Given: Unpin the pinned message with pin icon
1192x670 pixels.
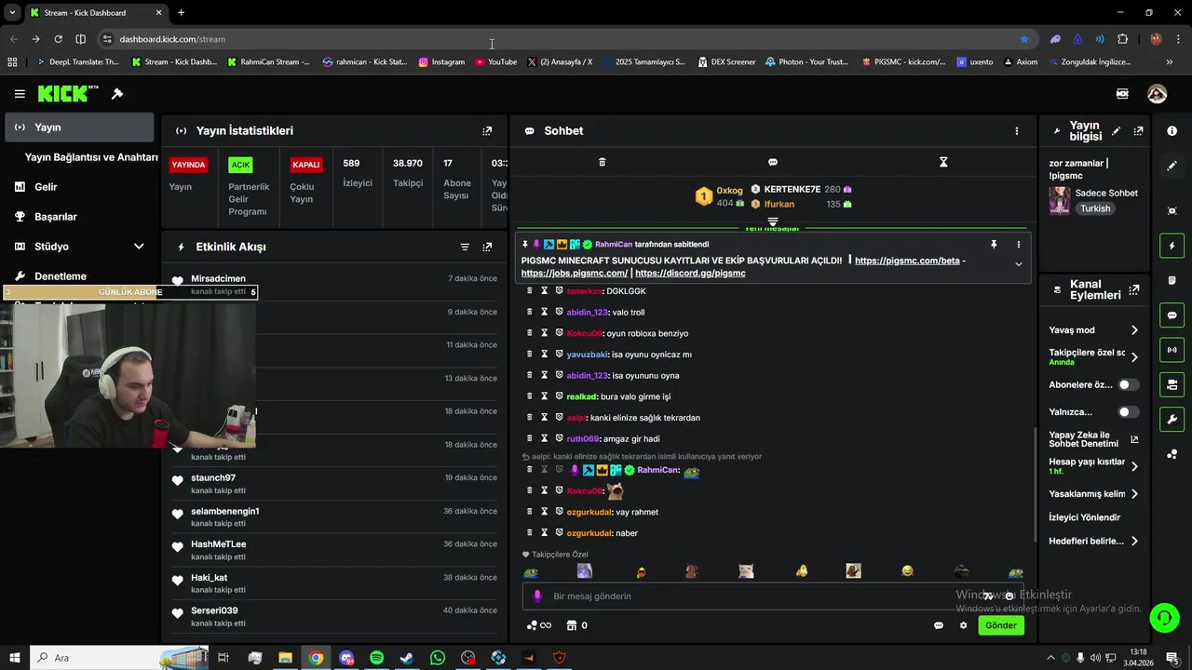Looking at the screenshot, I should pyautogui.click(x=994, y=244).
